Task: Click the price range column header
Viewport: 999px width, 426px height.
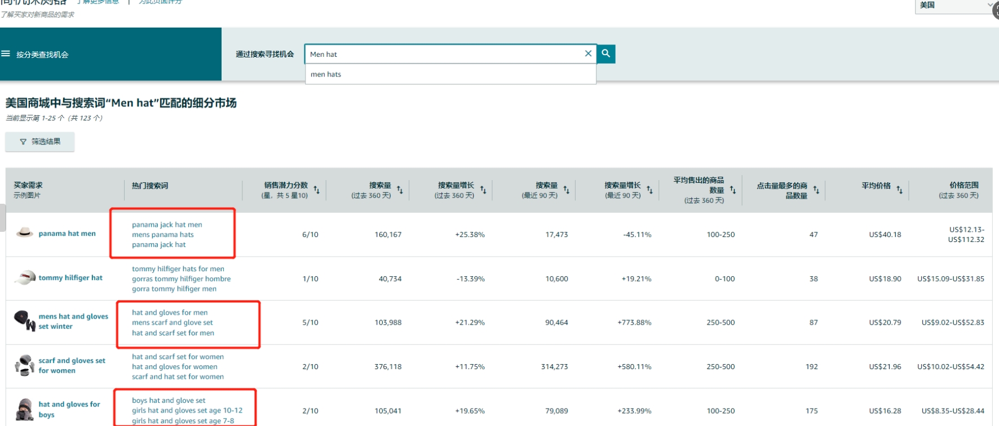Action: [x=958, y=190]
